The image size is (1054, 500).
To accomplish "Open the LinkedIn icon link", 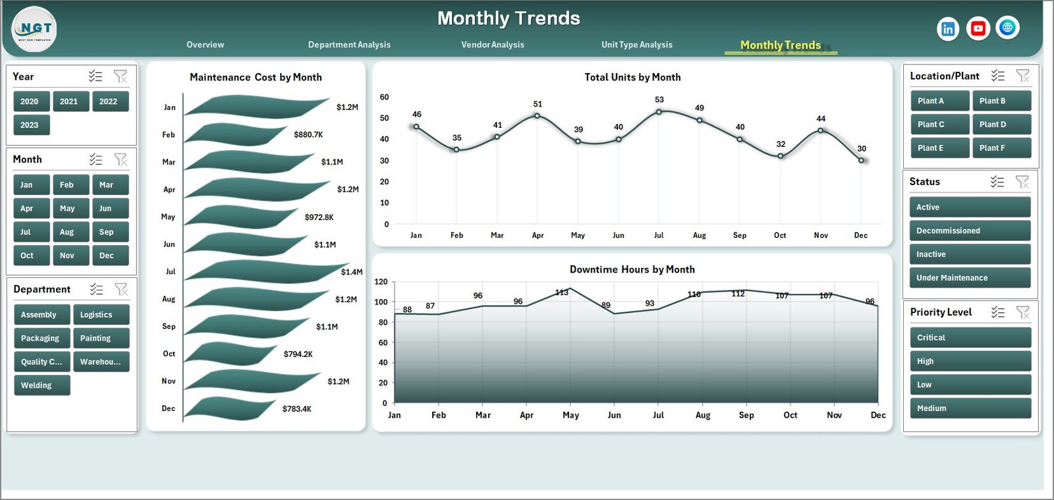I will [x=948, y=29].
